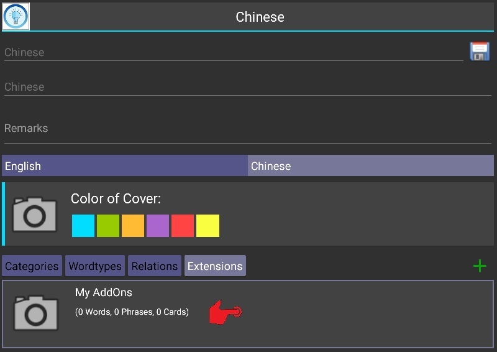This screenshot has width=497, height=352.
Task: Click the red pointing hand icon
Action: pos(226,312)
